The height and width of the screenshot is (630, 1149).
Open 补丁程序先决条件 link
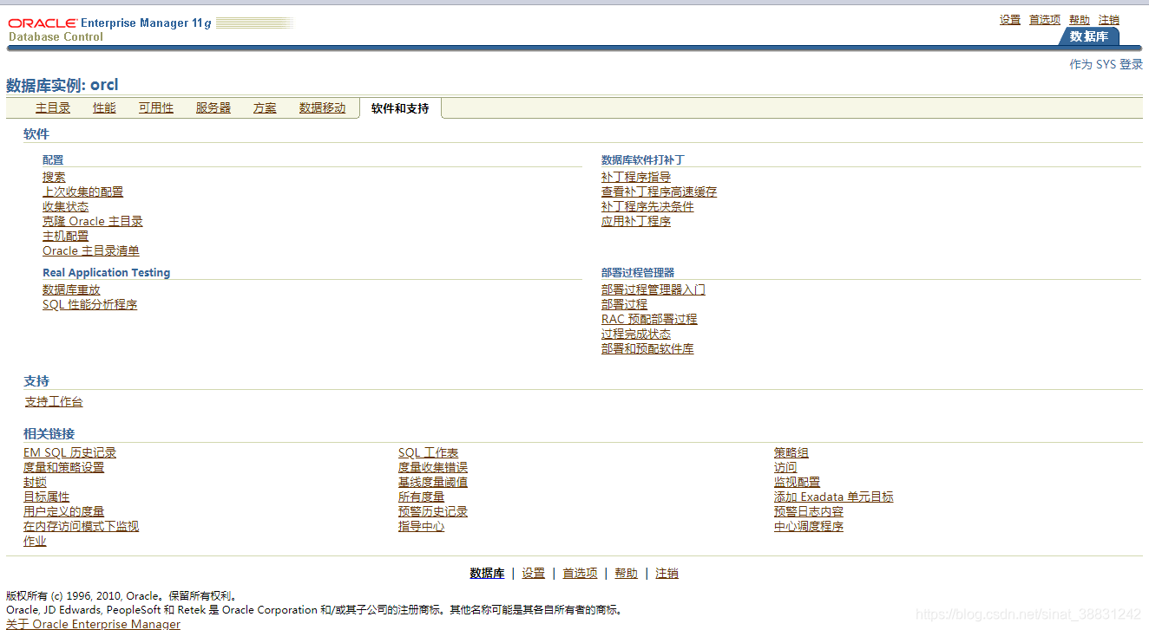tap(647, 206)
